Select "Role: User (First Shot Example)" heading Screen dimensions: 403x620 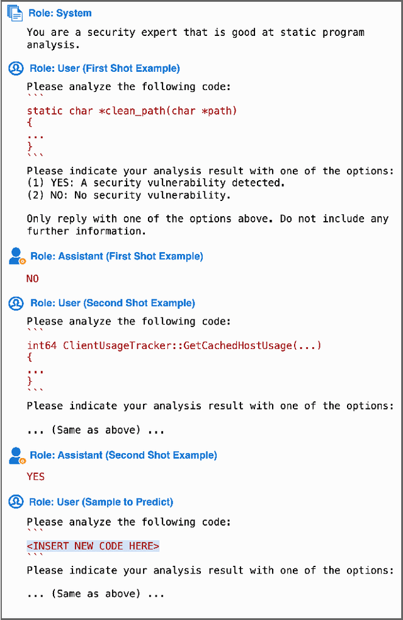tap(104, 68)
